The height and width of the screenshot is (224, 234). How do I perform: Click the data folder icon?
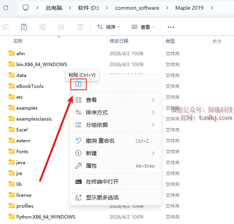pyautogui.click(x=12, y=75)
